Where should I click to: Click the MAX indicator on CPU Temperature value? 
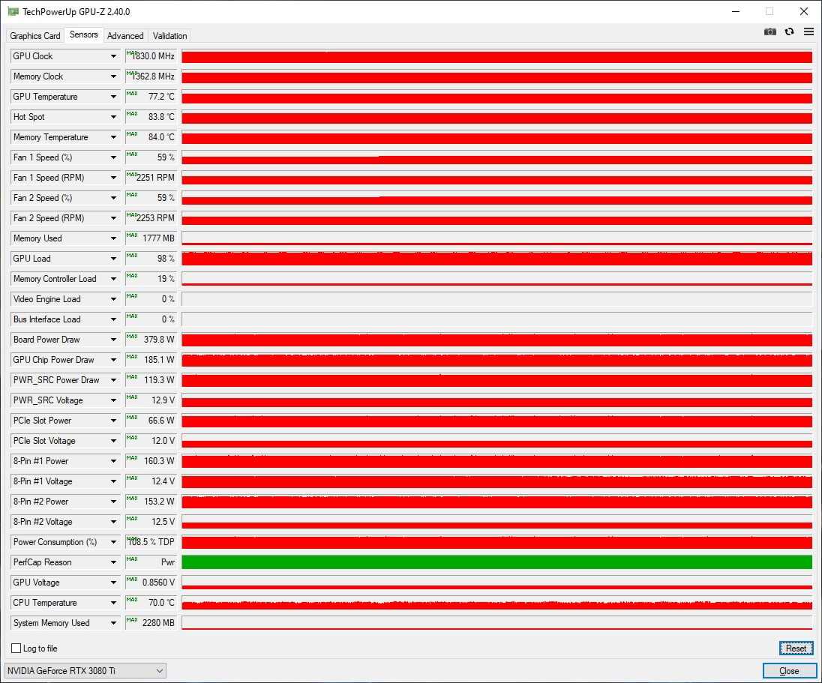pyautogui.click(x=132, y=600)
